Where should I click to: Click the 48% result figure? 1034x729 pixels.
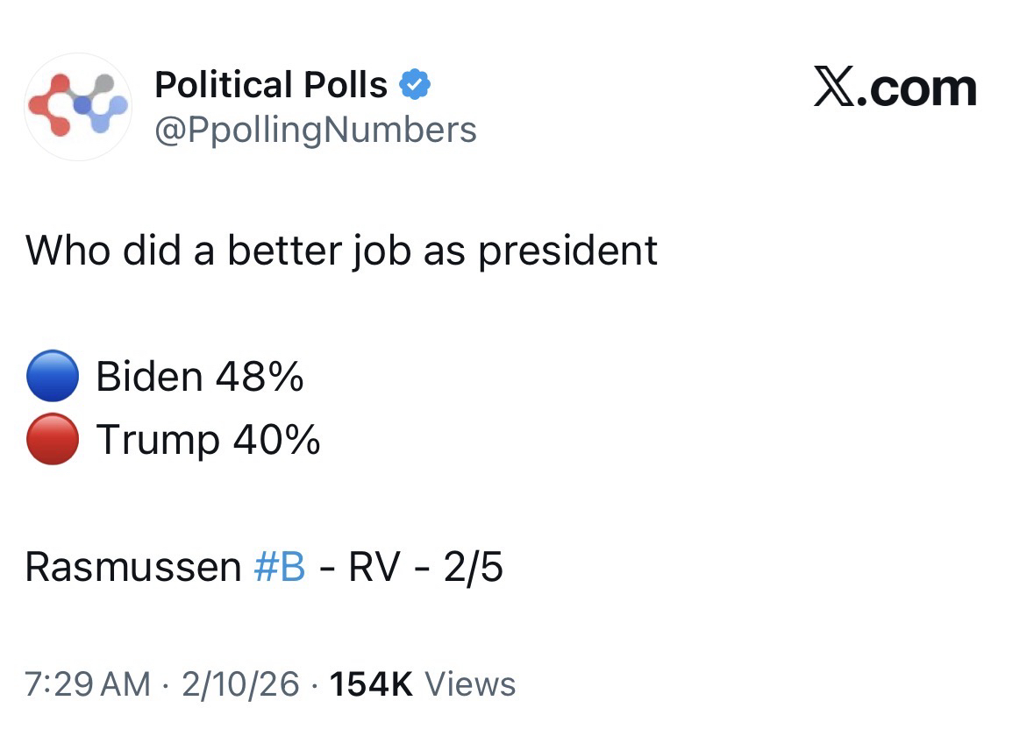(x=260, y=378)
